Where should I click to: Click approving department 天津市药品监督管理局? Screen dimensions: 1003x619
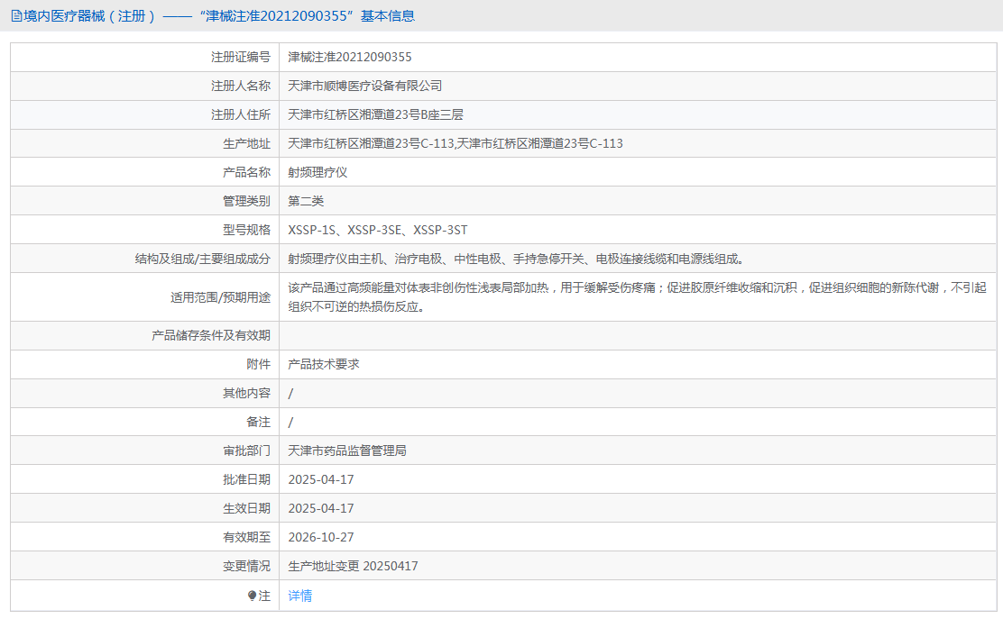tap(347, 451)
